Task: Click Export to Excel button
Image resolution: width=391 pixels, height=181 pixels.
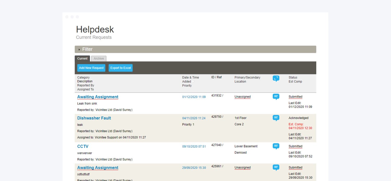Action: 120,68
